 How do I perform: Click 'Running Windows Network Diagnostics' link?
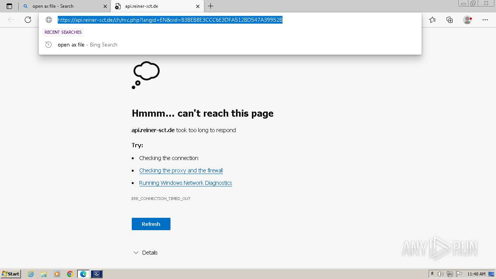186,183
